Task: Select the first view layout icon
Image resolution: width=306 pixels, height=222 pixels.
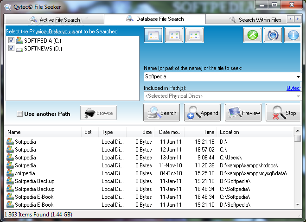Action: pos(153,35)
